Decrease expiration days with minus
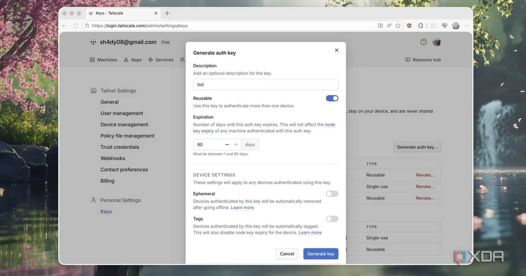 pos(227,145)
